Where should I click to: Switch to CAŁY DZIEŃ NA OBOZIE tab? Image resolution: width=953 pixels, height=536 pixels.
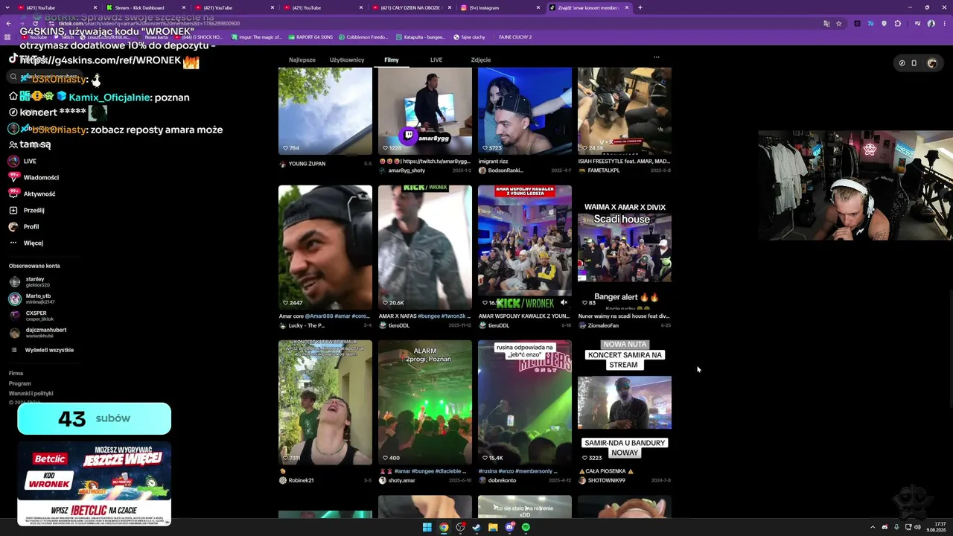412,7
